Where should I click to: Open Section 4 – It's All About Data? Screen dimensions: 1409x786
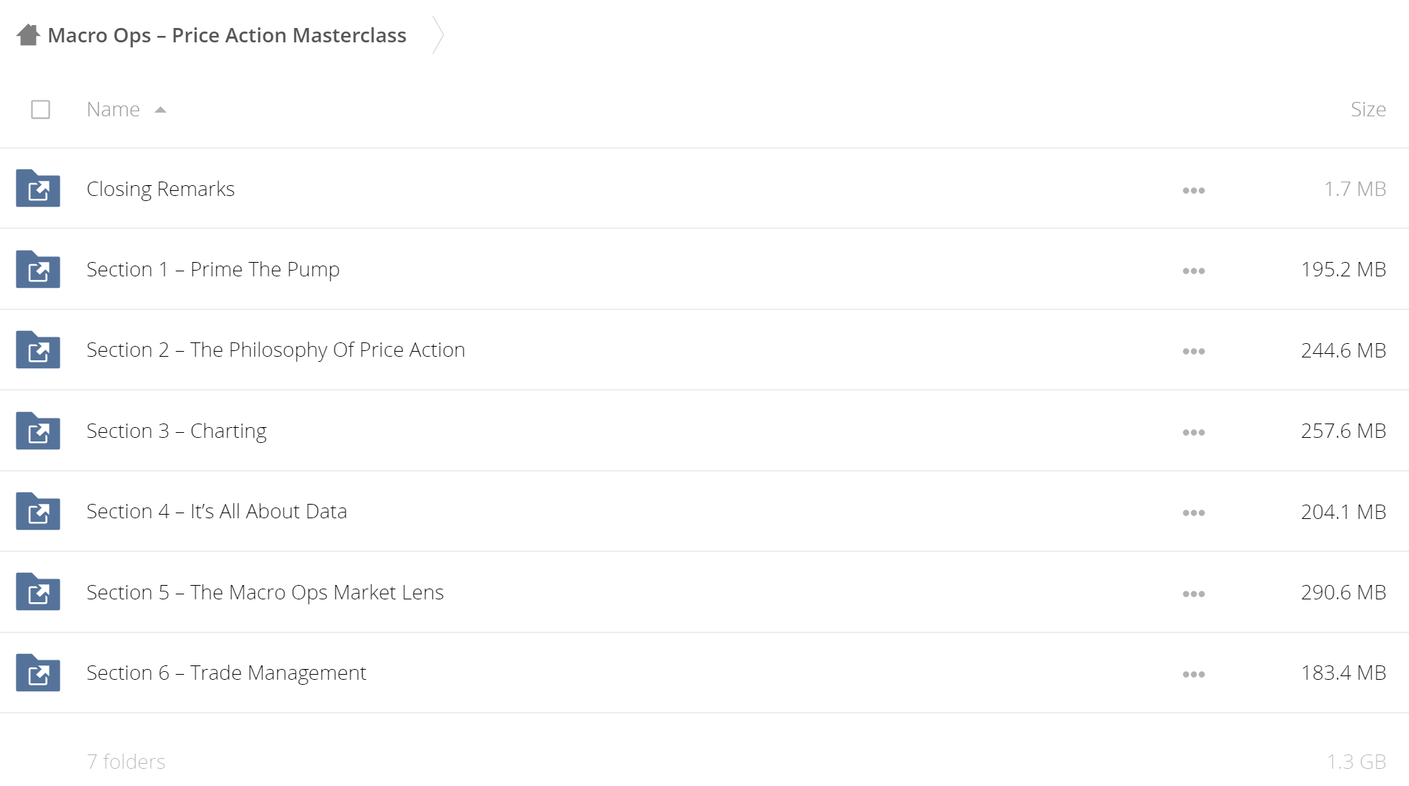217,511
